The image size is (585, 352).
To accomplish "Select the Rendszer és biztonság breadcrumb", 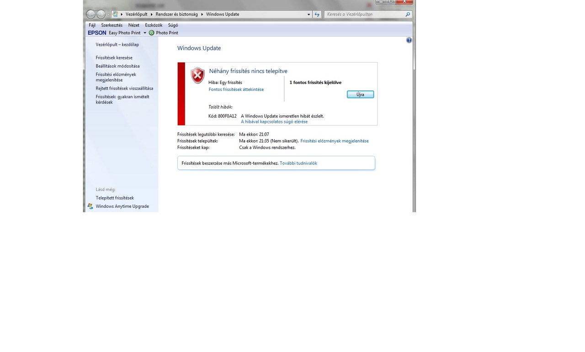I will [176, 14].
